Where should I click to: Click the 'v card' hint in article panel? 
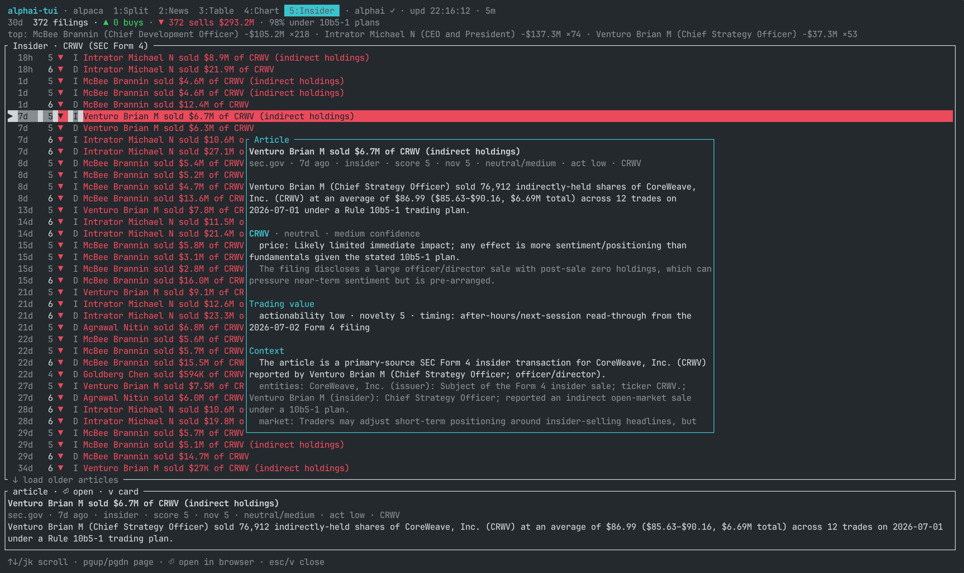123,492
